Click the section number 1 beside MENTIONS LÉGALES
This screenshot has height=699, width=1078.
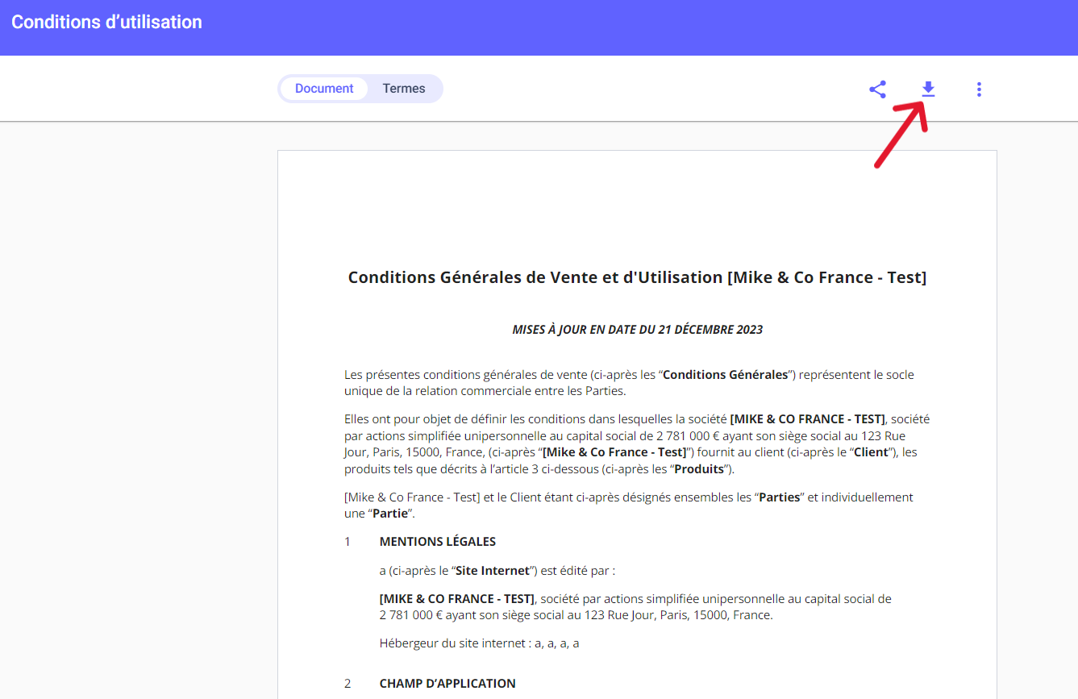click(x=348, y=542)
